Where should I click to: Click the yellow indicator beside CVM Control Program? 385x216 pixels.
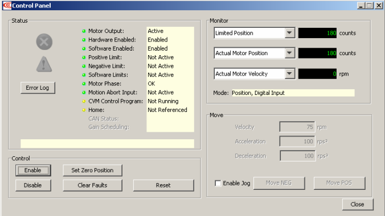click(x=84, y=101)
